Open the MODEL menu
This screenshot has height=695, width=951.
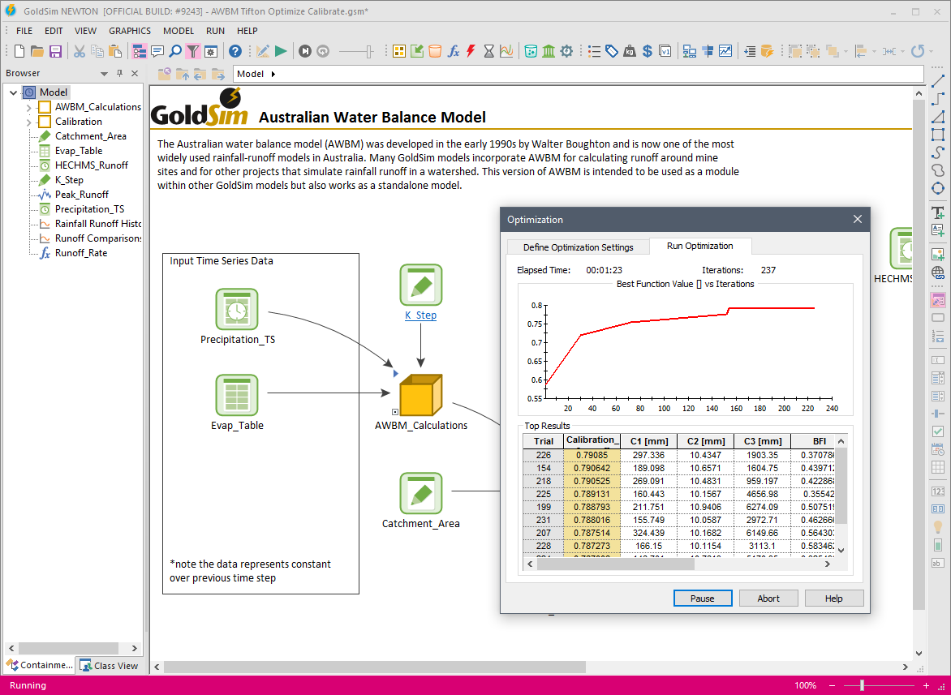point(179,31)
